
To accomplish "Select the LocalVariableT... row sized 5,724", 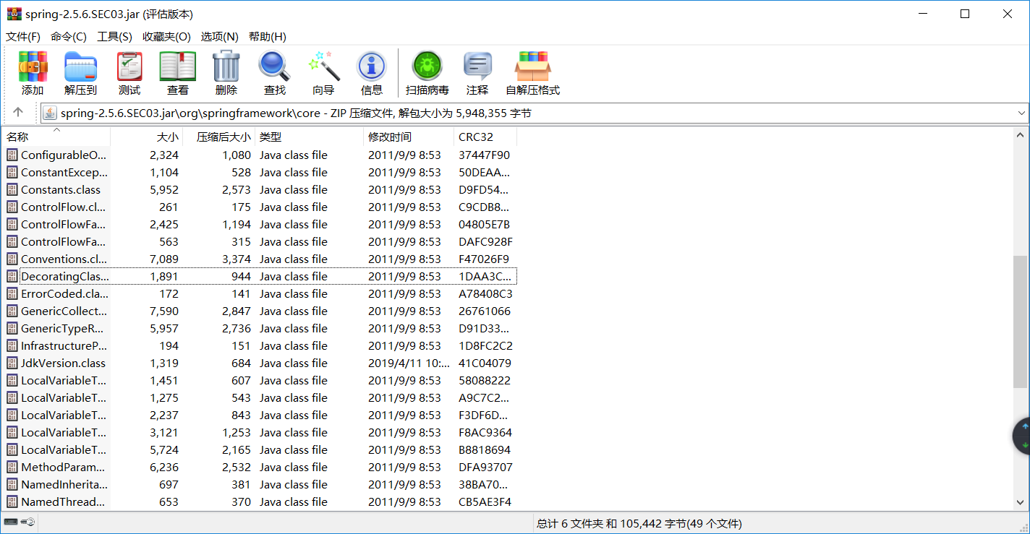I will click(260, 449).
